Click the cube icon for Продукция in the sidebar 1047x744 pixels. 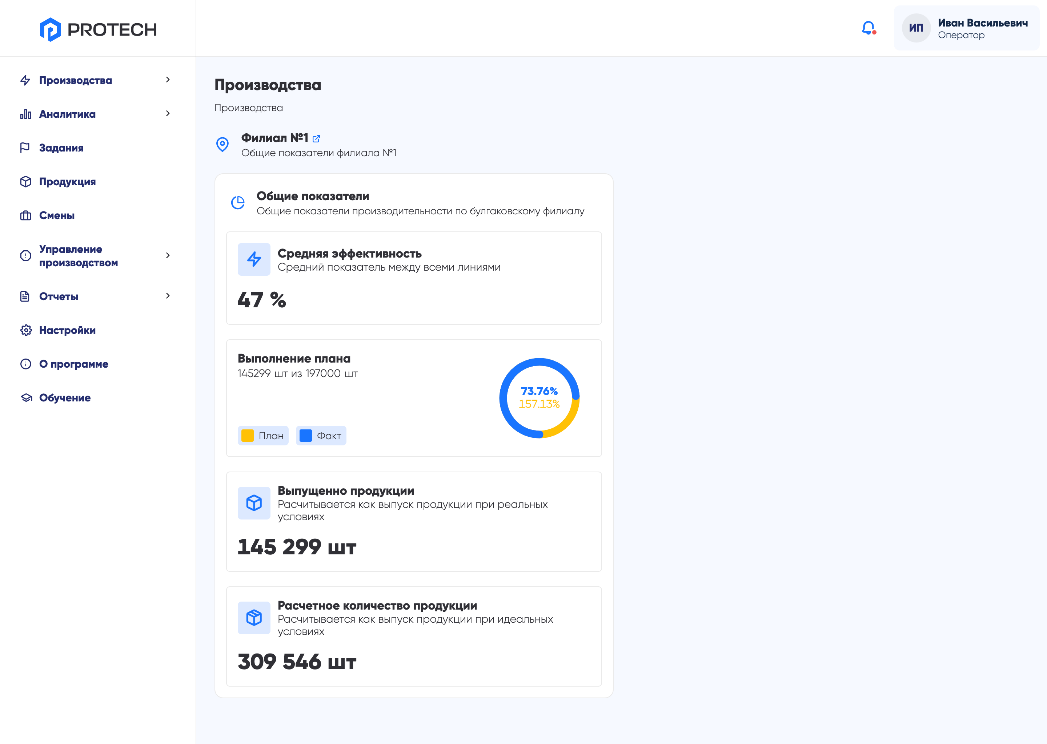pos(26,181)
